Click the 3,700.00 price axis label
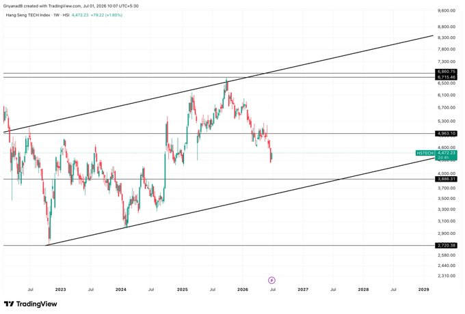Screen dimensions: 465x314 447,188
